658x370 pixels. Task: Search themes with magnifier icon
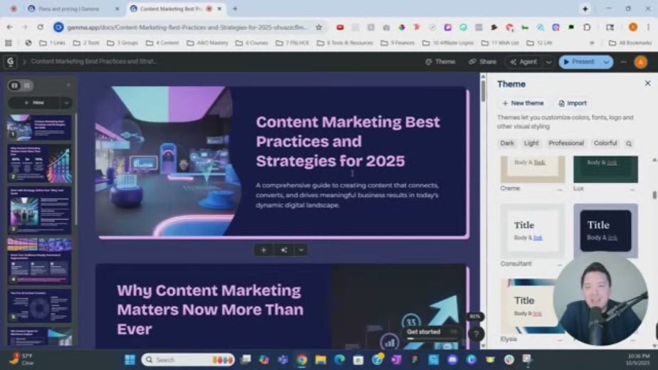[x=629, y=144]
